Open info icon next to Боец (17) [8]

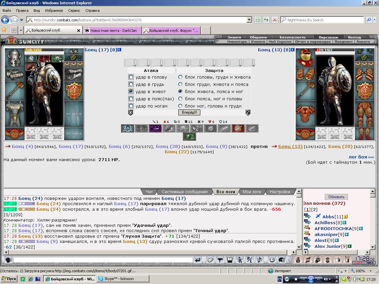click(x=119, y=50)
